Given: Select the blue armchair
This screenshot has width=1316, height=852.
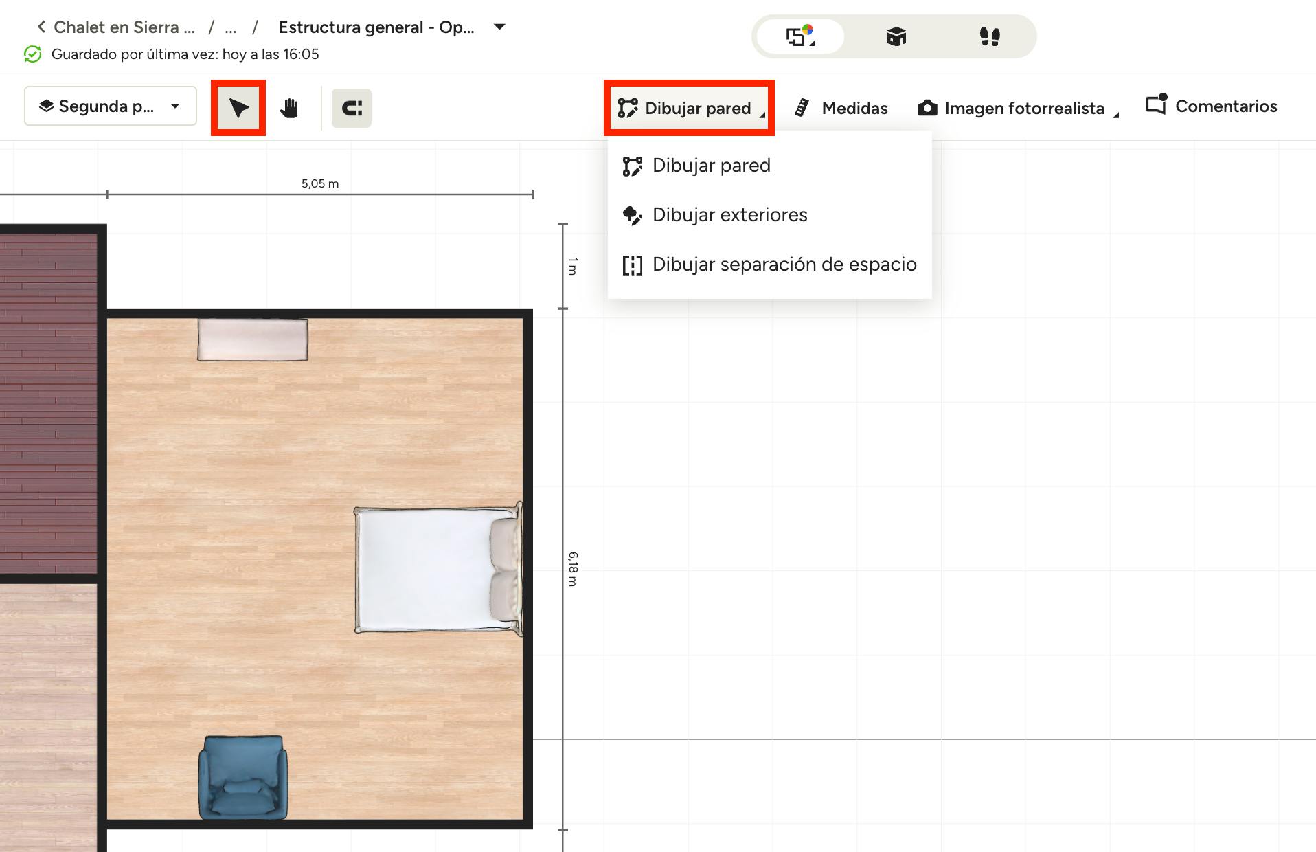Looking at the screenshot, I should tap(242, 777).
